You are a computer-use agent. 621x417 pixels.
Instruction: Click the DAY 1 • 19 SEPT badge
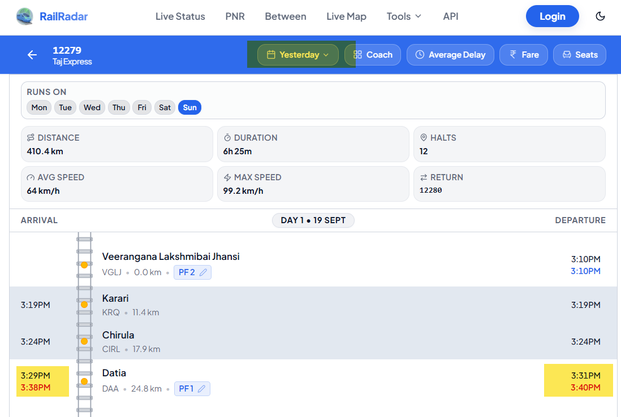click(313, 220)
